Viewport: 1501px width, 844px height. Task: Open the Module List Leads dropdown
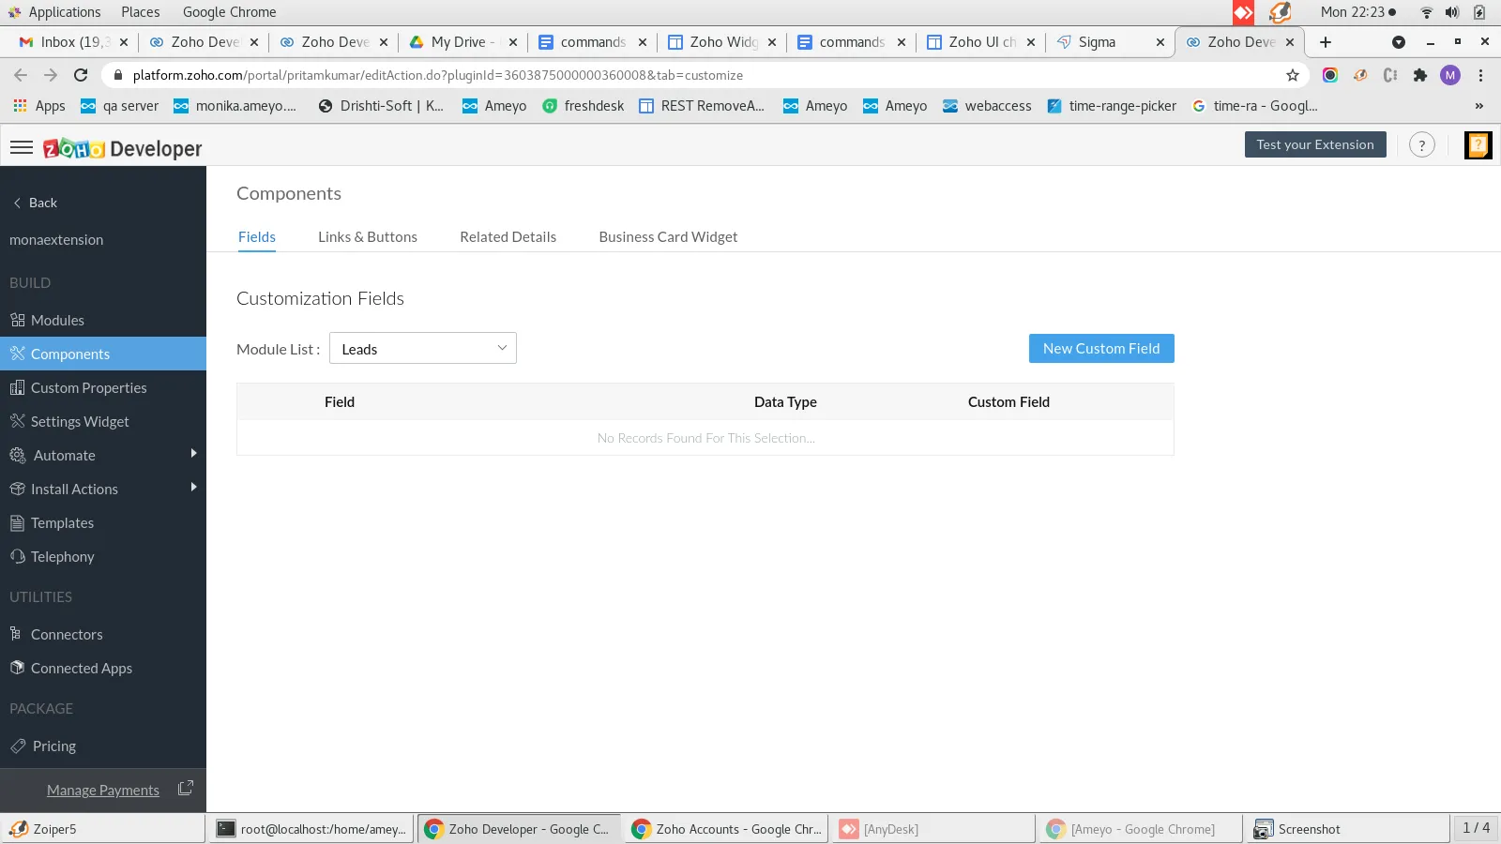click(x=423, y=349)
